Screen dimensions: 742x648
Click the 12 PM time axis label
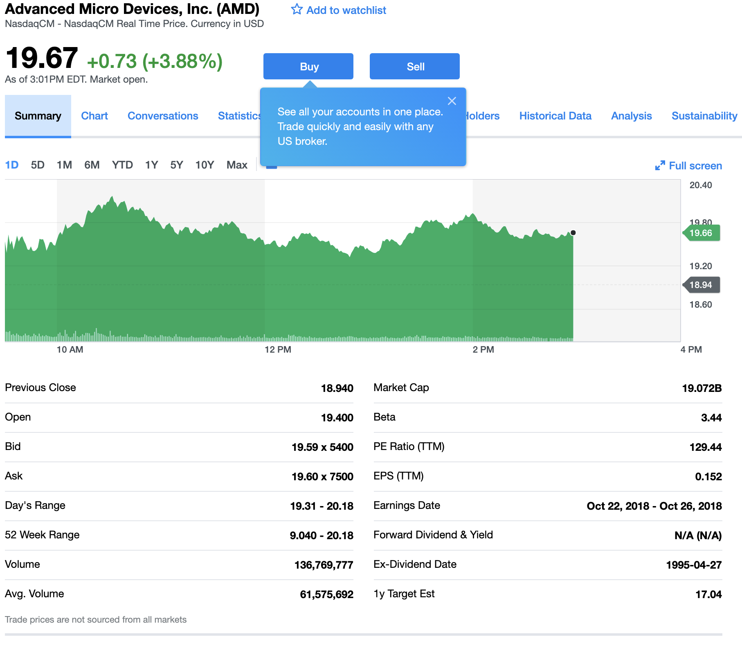pyautogui.click(x=278, y=349)
